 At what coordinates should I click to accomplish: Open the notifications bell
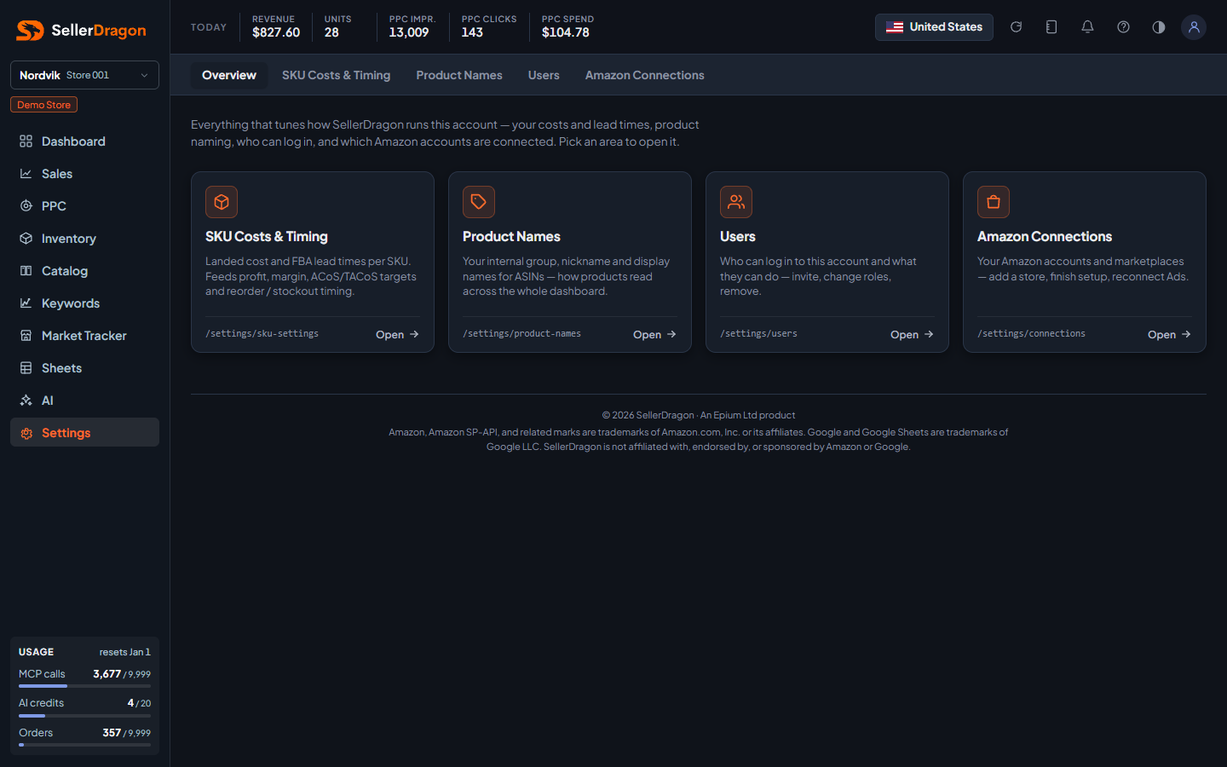[1087, 27]
